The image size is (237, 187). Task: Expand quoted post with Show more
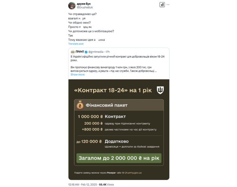pos(78,75)
